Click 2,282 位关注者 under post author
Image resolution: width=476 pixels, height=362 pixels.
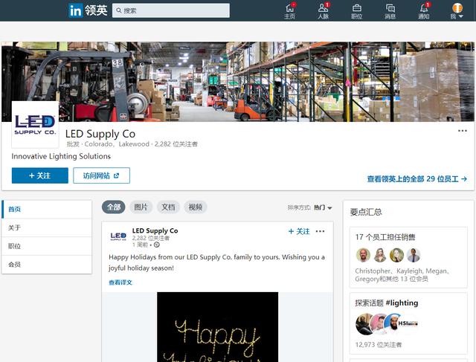click(151, 238)
